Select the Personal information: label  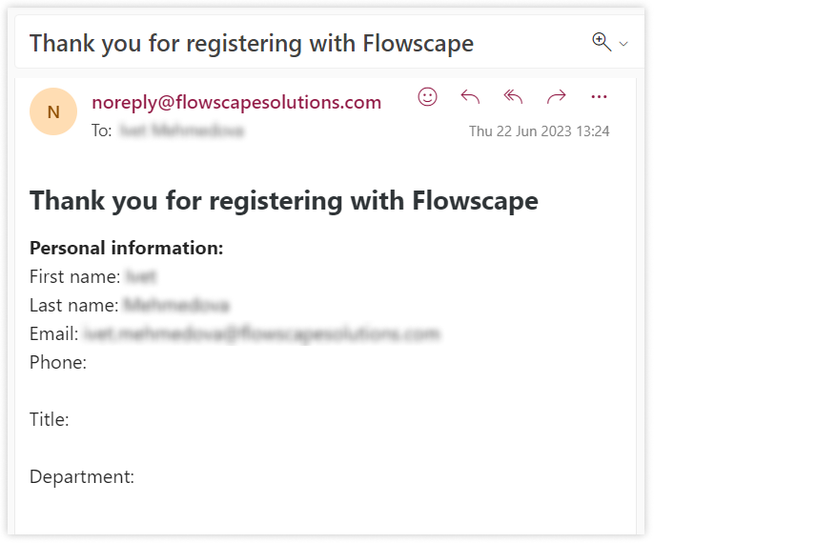click(x=127, y=249)
